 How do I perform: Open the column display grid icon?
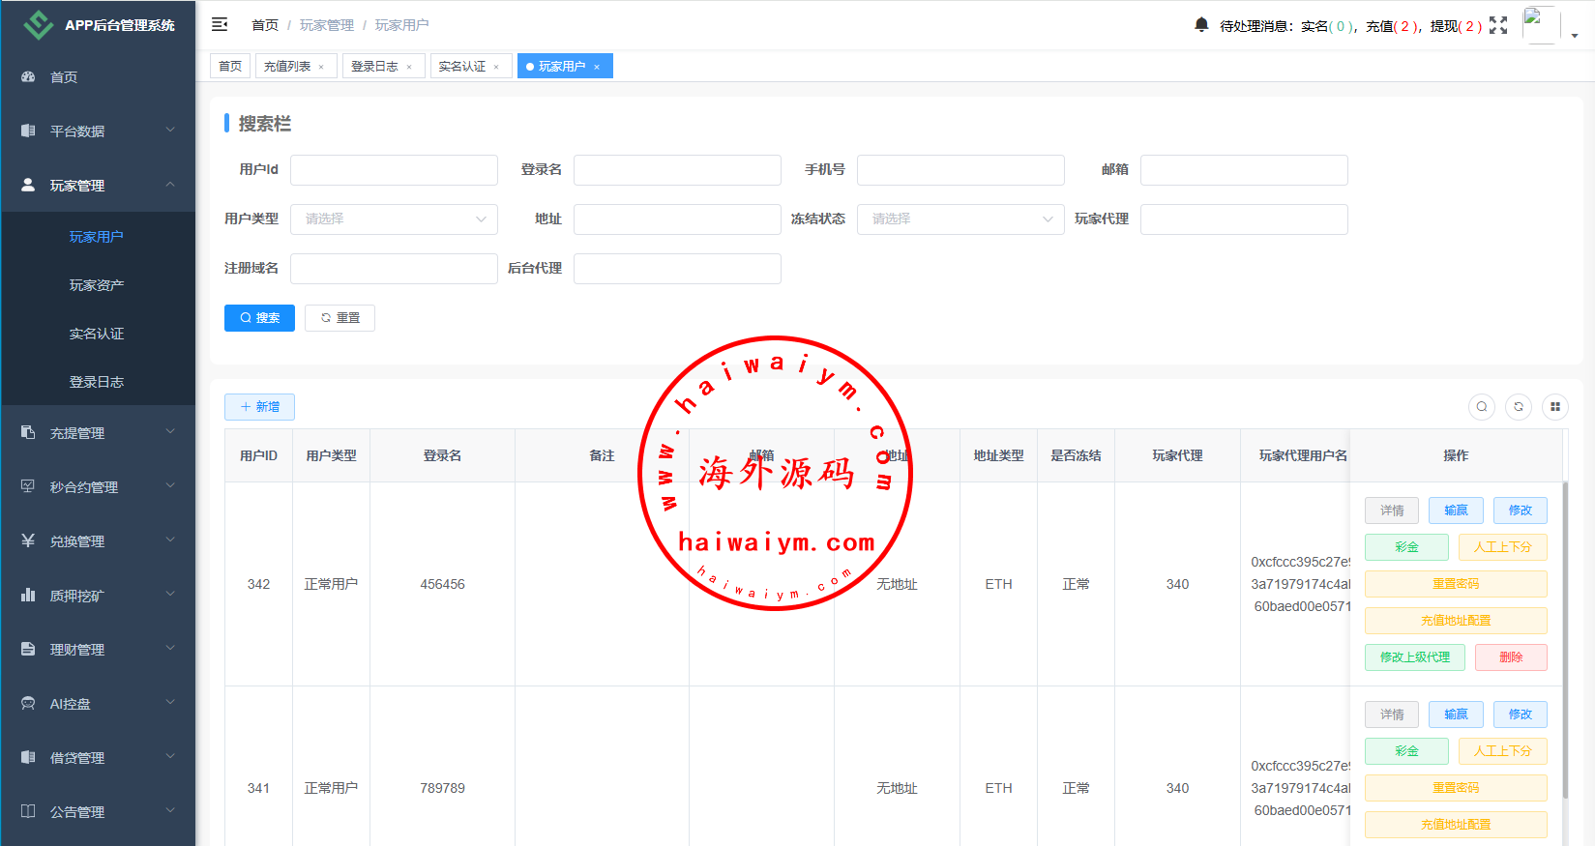coord(1555,407)
